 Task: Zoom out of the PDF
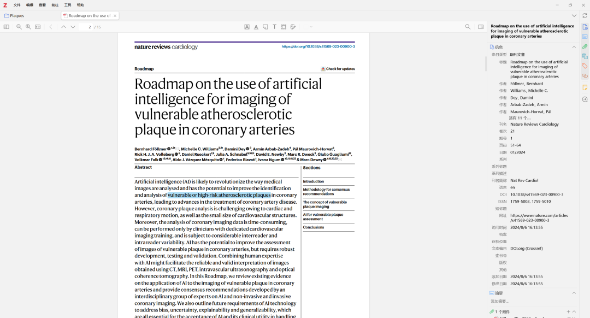click(x=19, y=27)
